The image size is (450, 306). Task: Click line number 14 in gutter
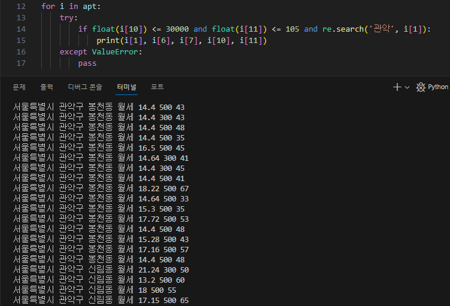point(21,29)
